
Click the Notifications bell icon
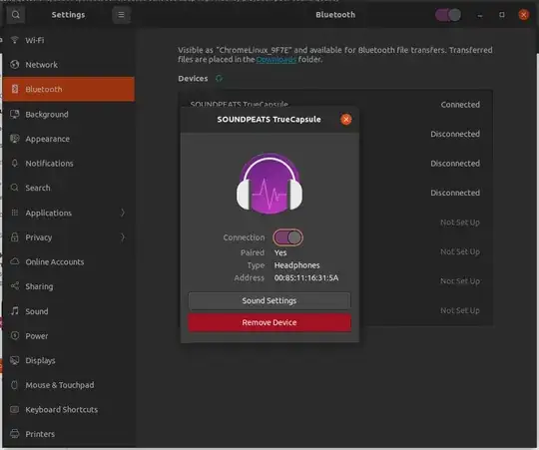pyautogui.click(x=14, y=163)
